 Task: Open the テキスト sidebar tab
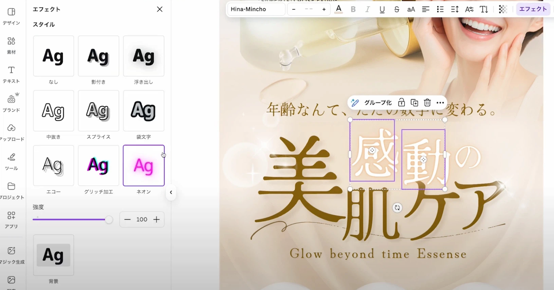(11, 74)
